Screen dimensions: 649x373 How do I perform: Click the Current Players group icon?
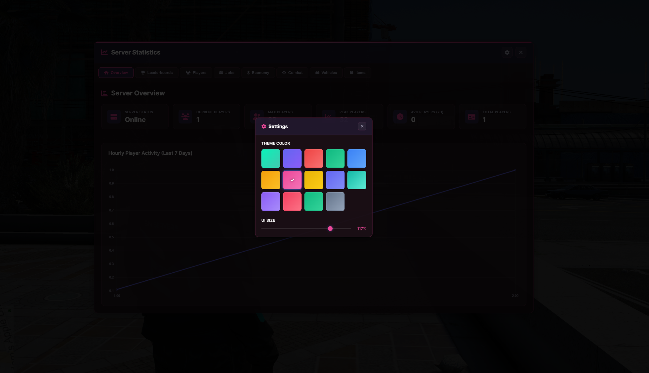click(185, 116)
